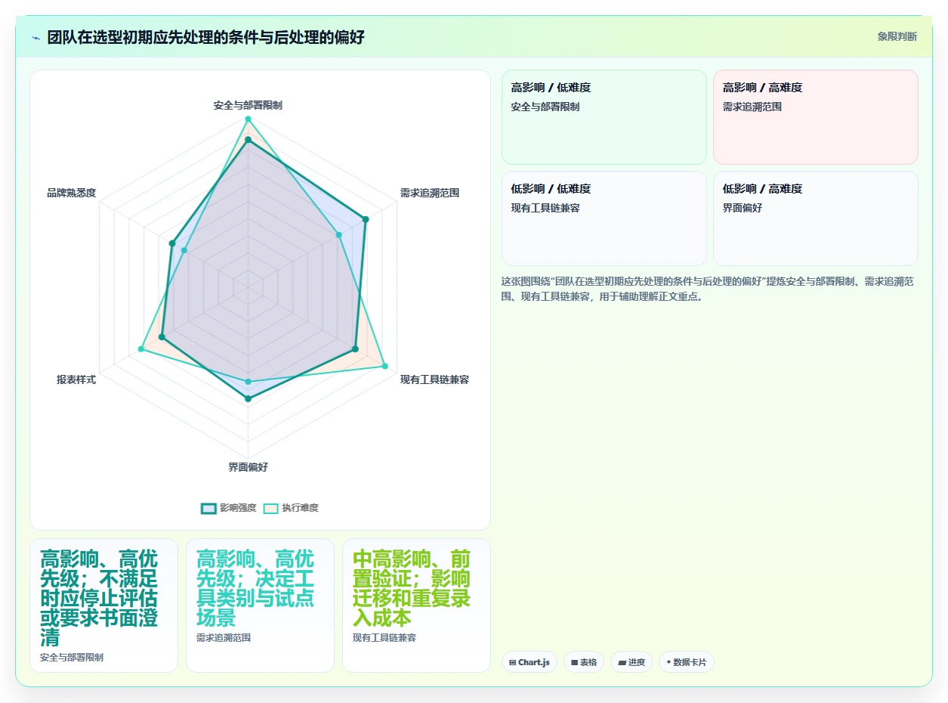Click the lightning icon beside the header title
Image resolution: width=948 pixels, height=703 pixels.
pos(36,37)
